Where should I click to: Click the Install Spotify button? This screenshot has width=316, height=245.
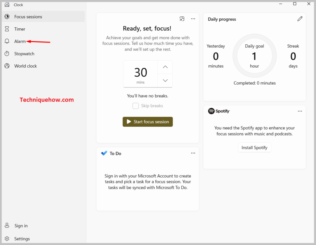[x=254, y=148]
